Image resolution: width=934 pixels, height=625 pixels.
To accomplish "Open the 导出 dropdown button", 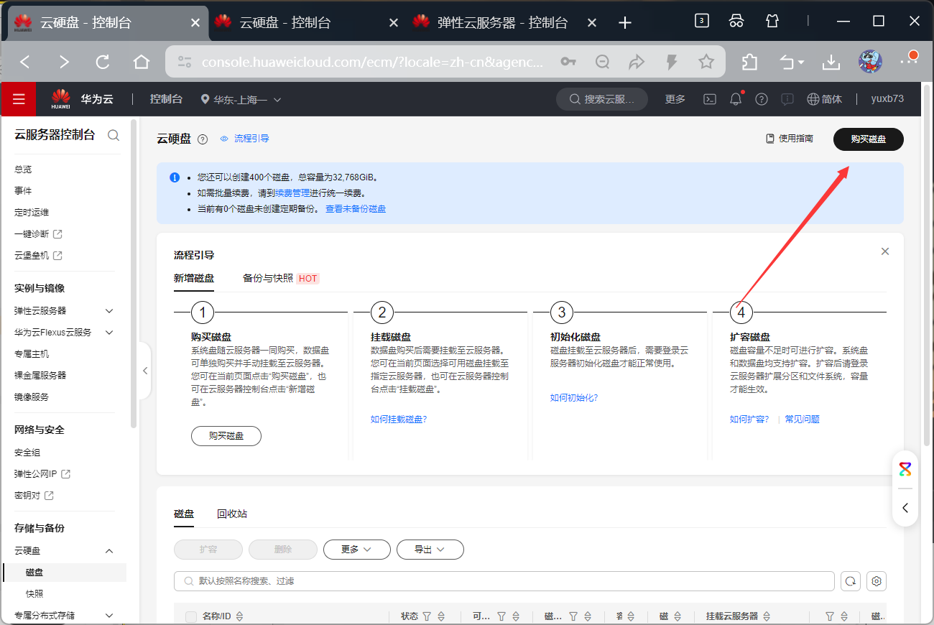I will click(430, 550).
